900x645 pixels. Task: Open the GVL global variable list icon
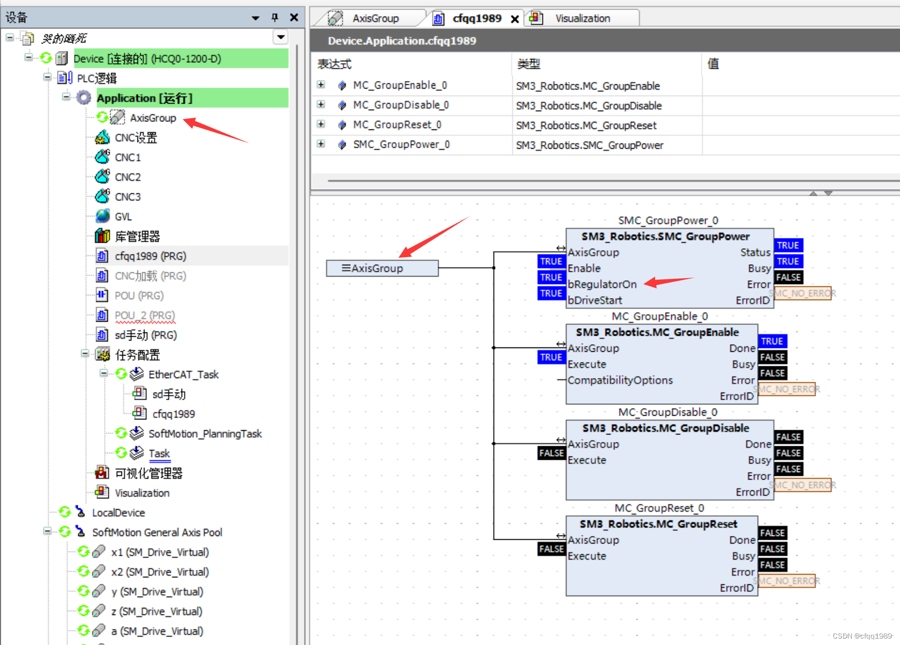(103, 216)
